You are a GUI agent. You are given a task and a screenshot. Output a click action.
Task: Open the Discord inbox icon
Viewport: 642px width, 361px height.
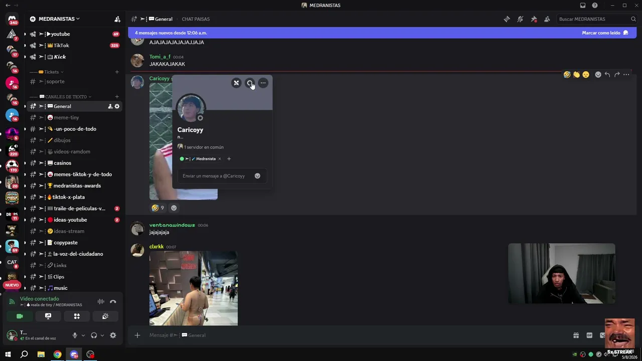point(582,6)
